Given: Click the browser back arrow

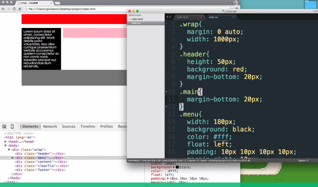Looking at the screenshot, I should pos(3,9).
